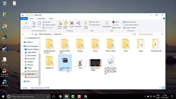Open the Arquivo ribbon tab
Image resolution: width=176 pixels, height=99 pixels.
pyautogui.click(x=24, y=18)
